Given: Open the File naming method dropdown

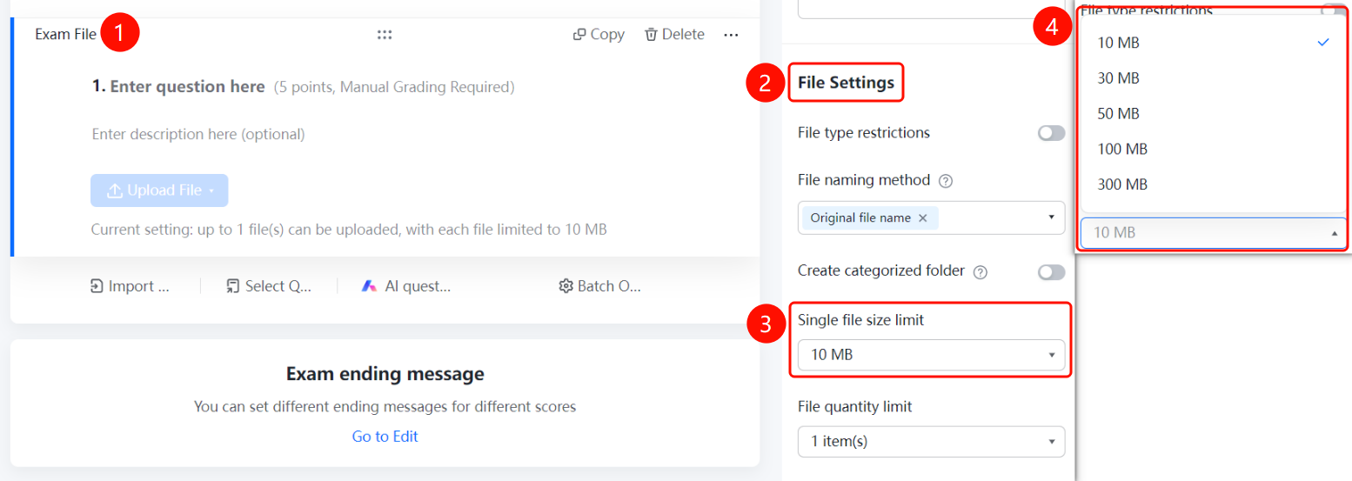Looking at the screenshot, I should click(x=931, y=217).
